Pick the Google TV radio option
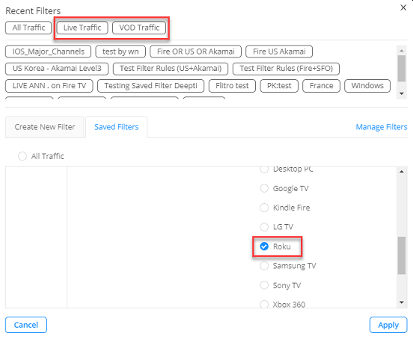Image resolution: width=413 pixels, height=339 pixels. coord(264,188)
